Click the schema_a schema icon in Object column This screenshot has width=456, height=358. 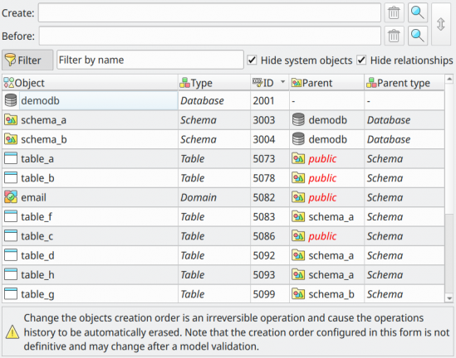pos(11,120)
